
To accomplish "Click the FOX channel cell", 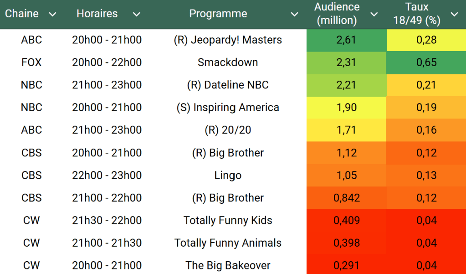I will (31, 62).
